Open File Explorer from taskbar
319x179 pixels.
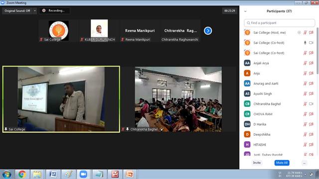tap(37, 175)
